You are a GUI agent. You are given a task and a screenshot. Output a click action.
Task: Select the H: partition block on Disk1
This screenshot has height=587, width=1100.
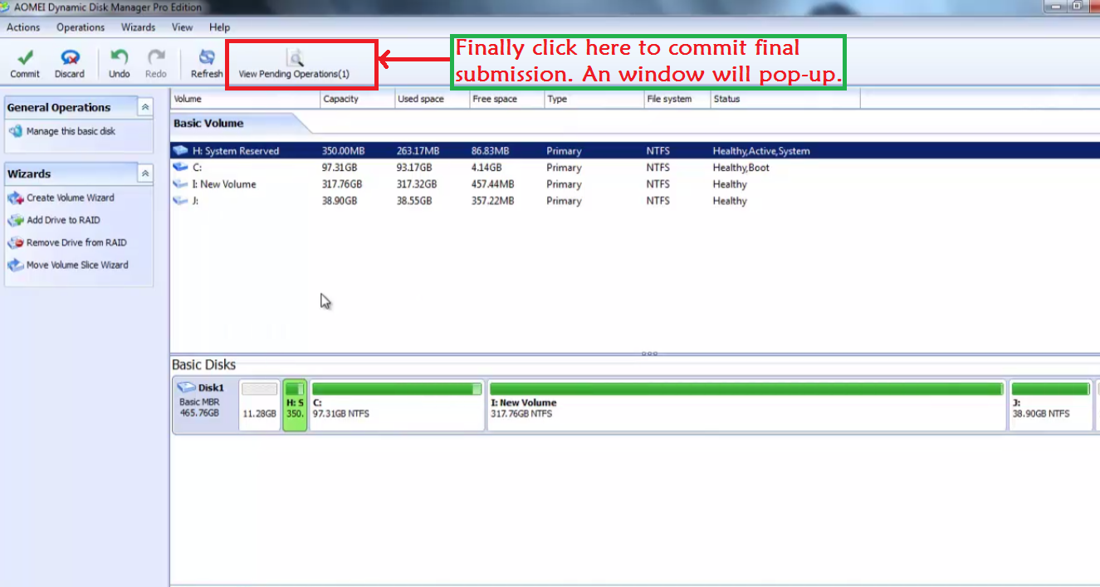click(295, 406)
